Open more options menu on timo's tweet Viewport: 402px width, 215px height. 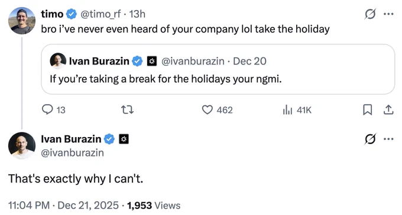[x=388, y=14]
